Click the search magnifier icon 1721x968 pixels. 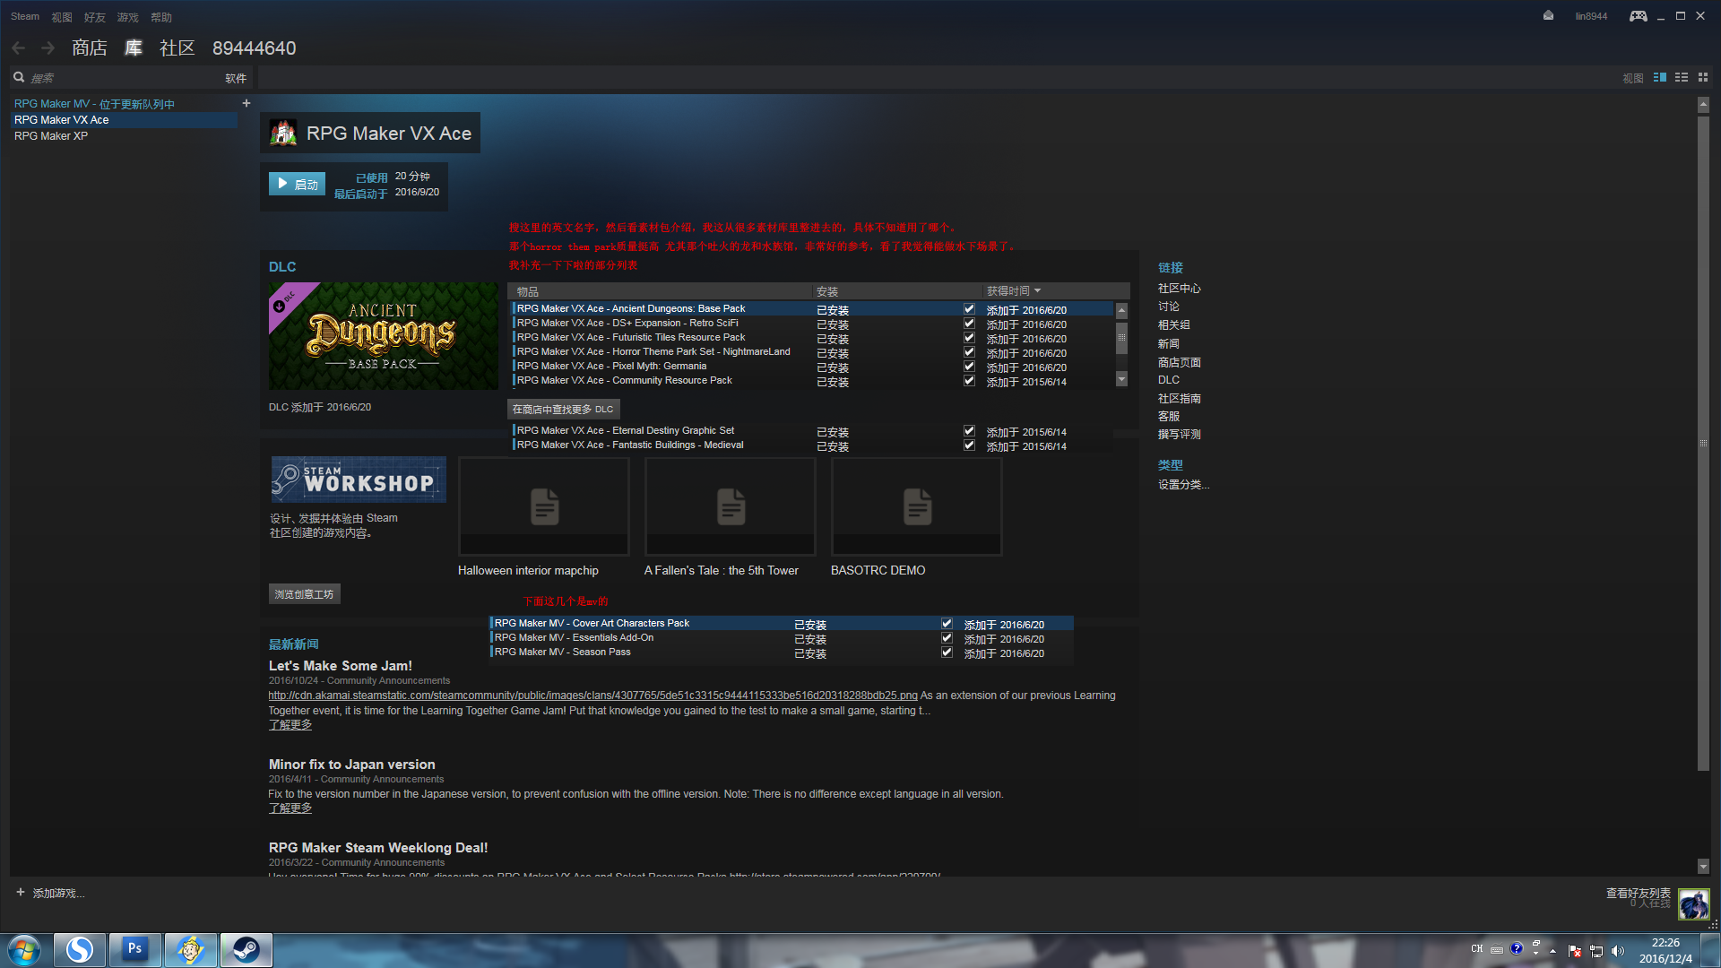click(19, 78)
